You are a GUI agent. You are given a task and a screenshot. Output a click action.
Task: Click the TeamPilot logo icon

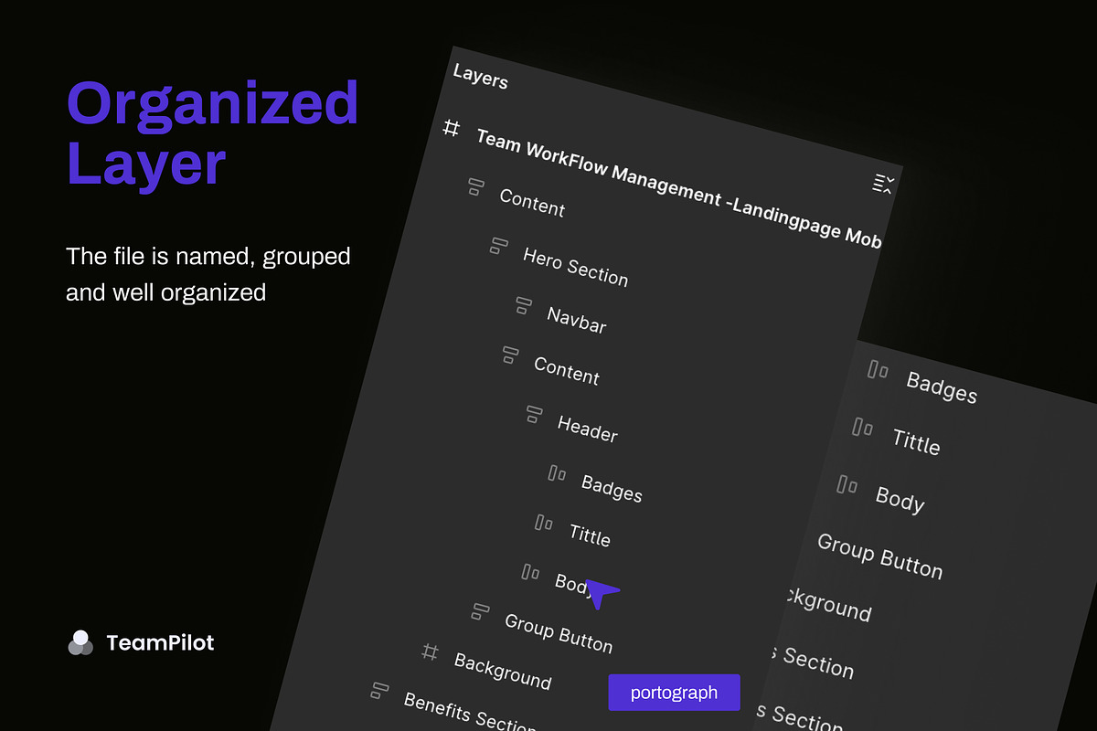[80, 642]
